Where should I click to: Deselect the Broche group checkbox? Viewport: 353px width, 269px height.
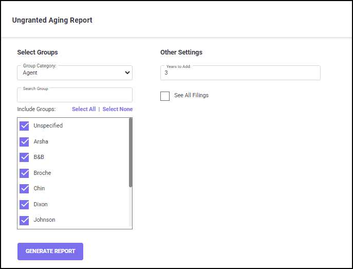[x=24, y=173]
